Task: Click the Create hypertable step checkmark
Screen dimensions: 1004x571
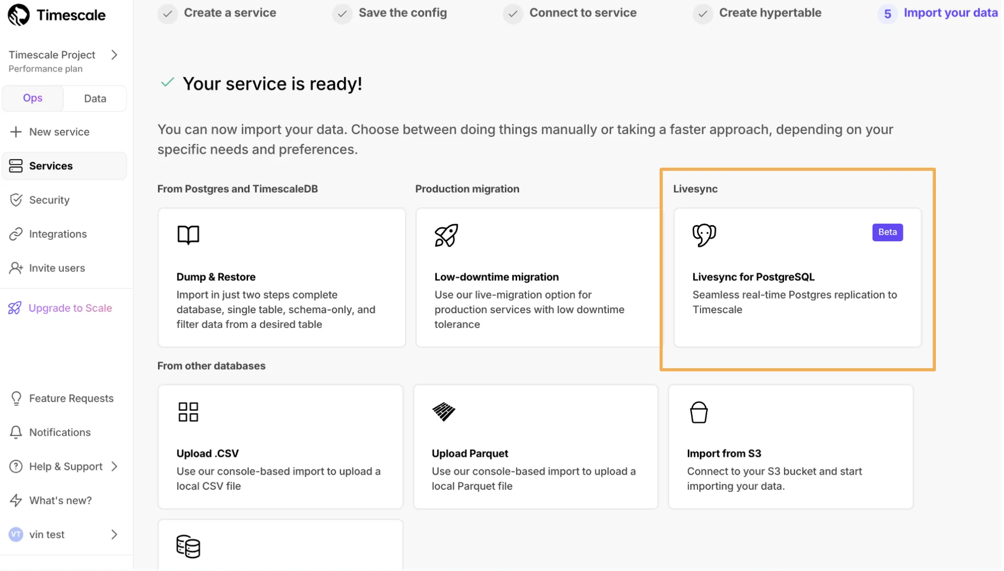Action: (702, 14)
